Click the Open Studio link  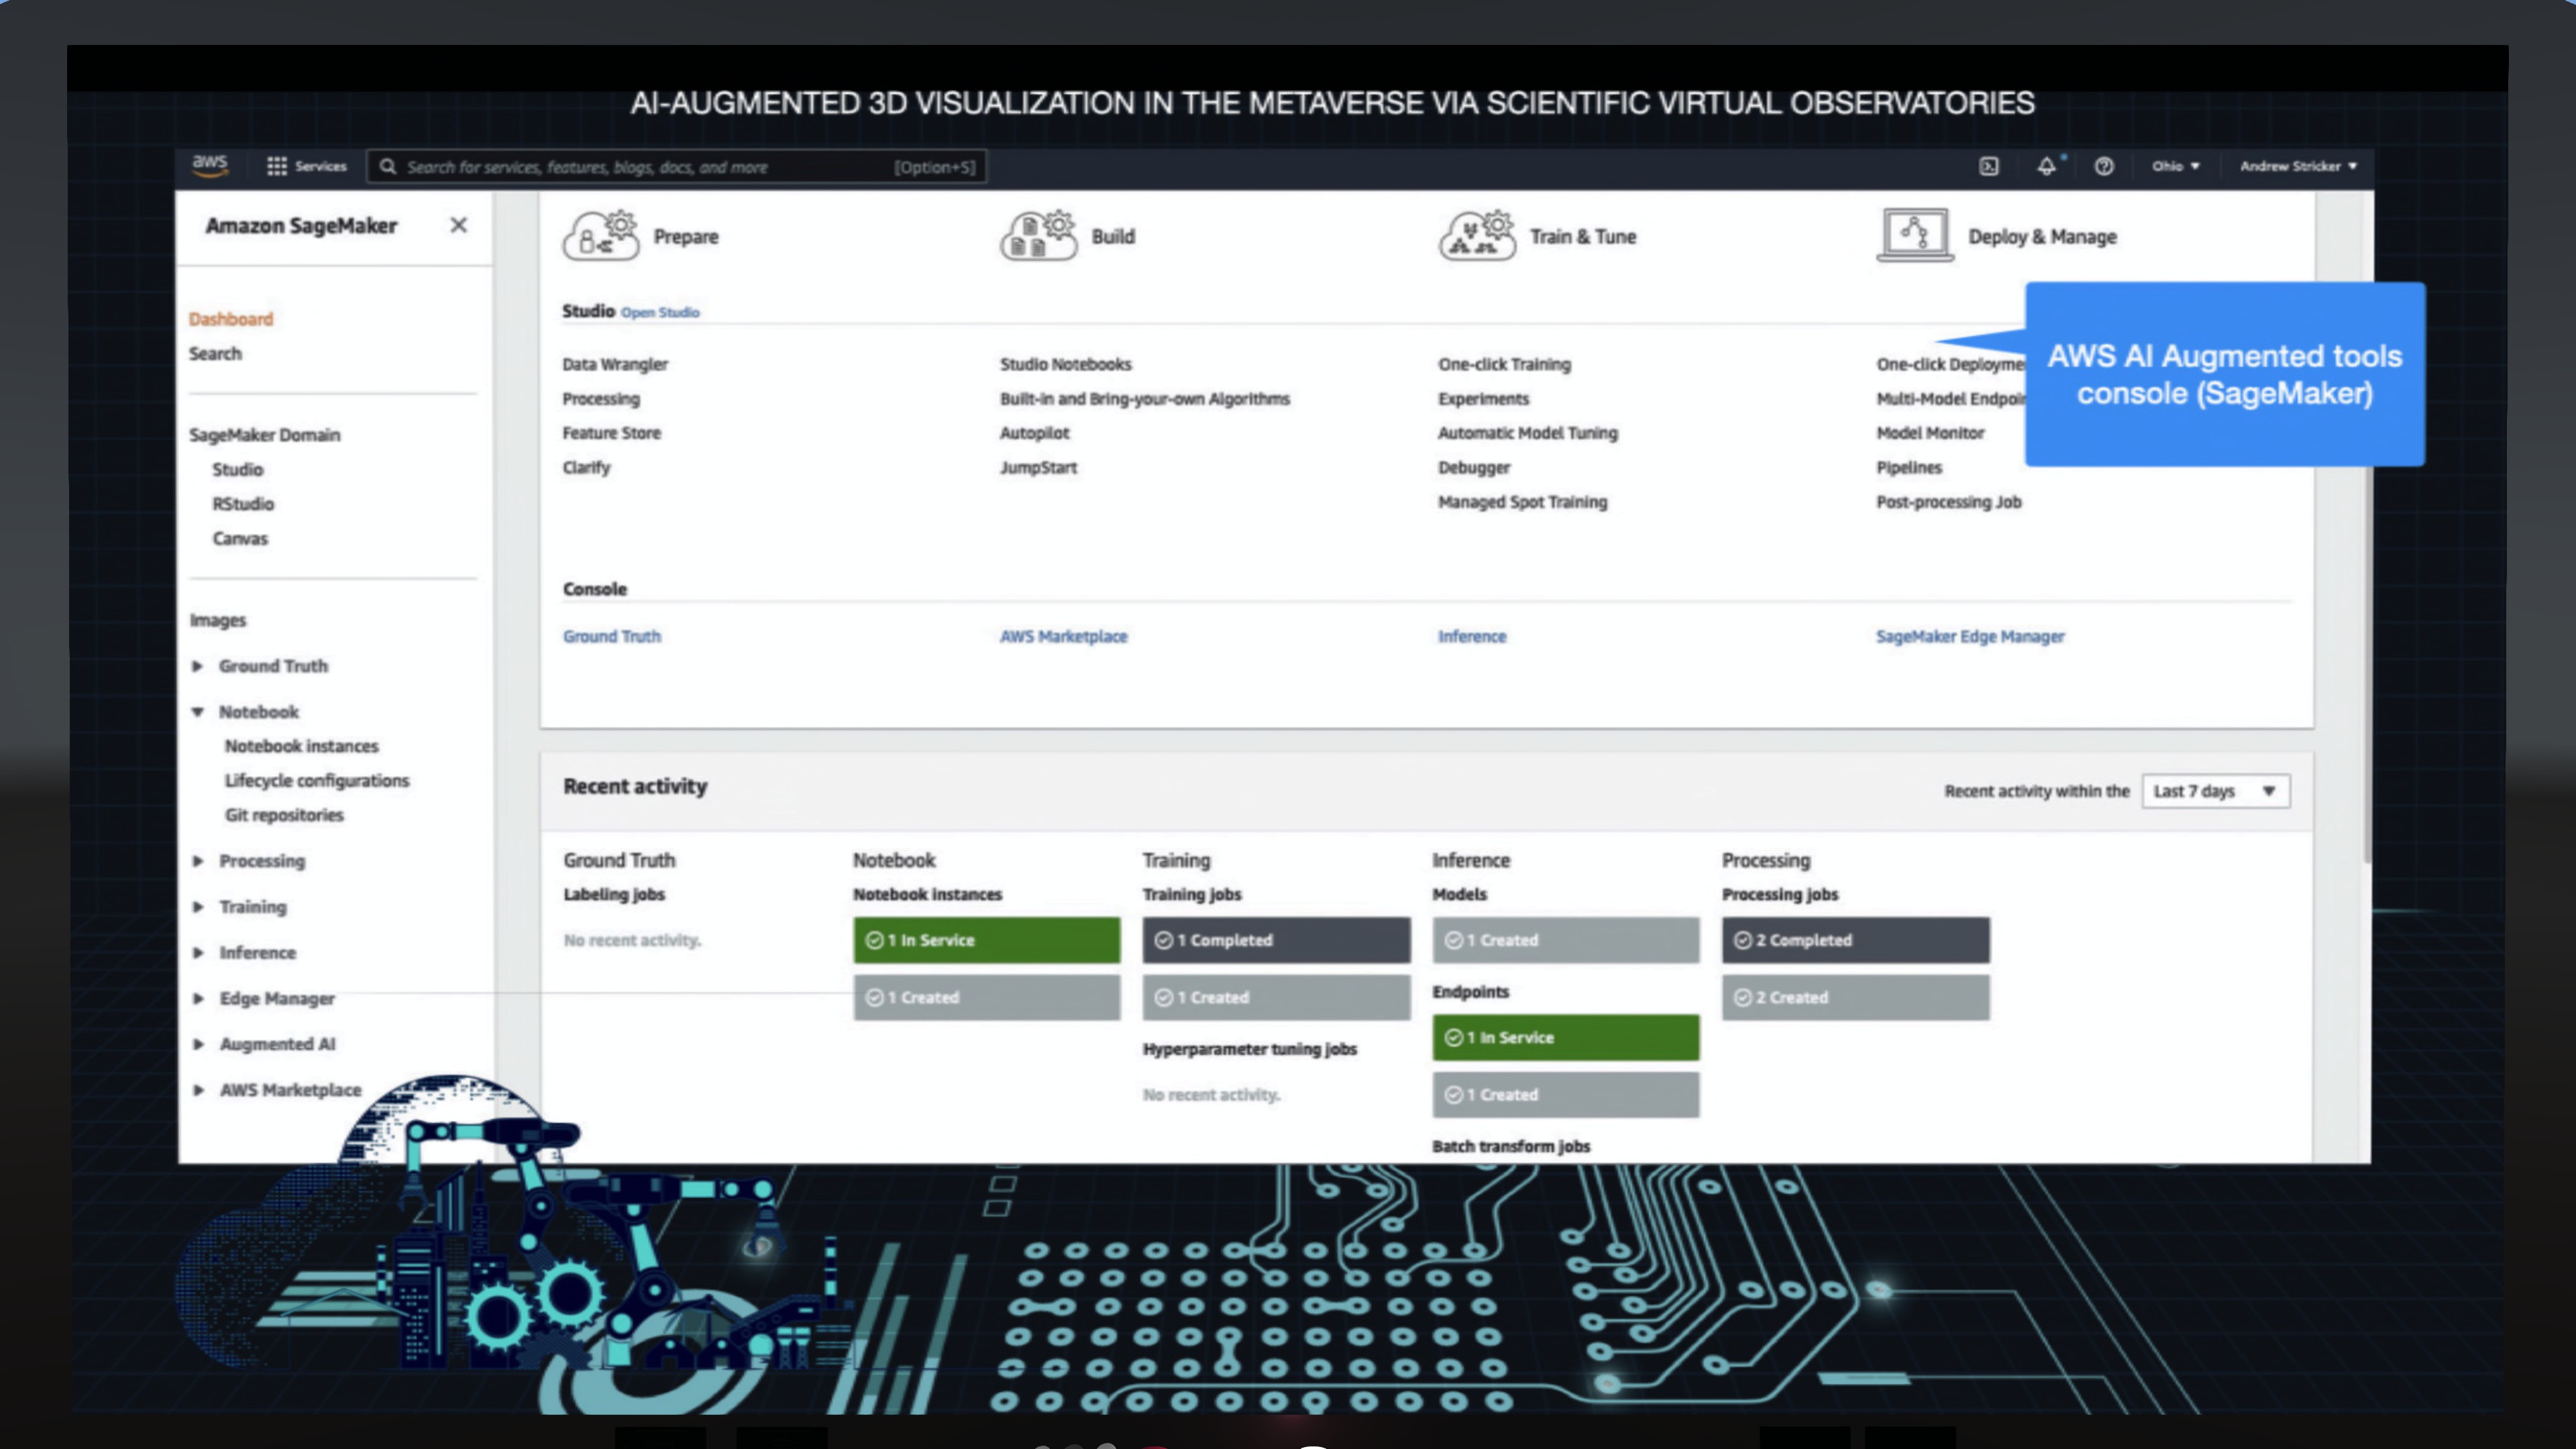pyautogui.click(x=659, y=312)
